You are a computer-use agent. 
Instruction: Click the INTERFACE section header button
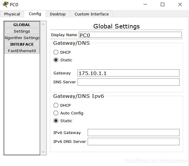pos(22,44)
